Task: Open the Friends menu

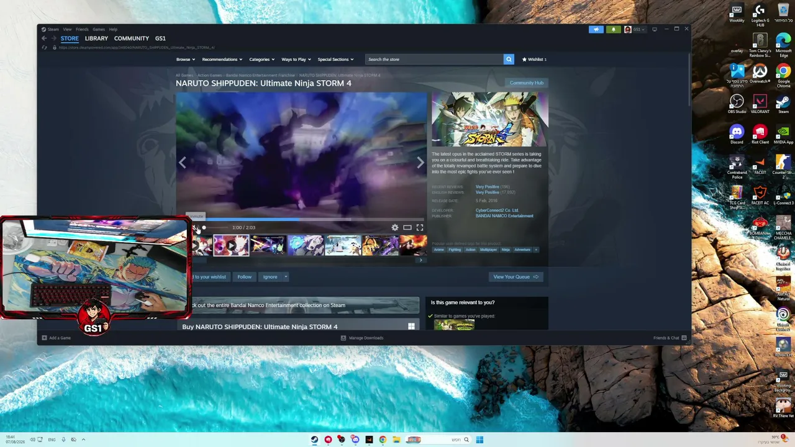Action: [82, 29]
